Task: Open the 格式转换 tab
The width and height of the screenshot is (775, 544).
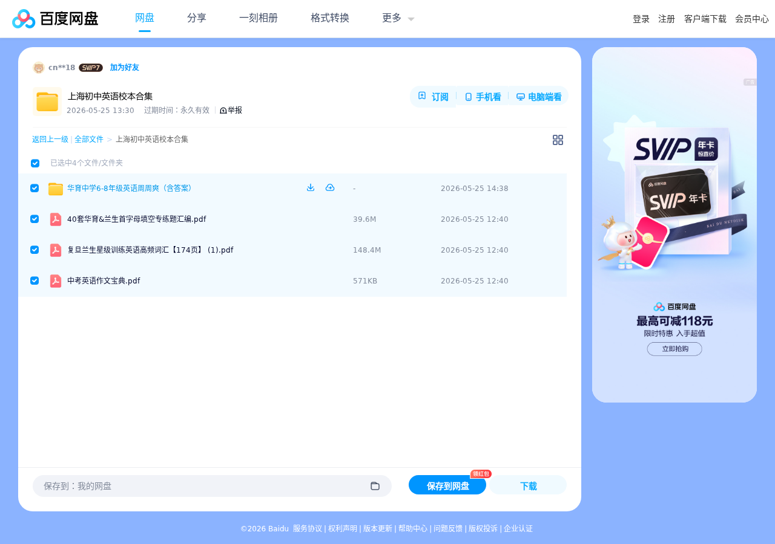Action: [330, 18]
